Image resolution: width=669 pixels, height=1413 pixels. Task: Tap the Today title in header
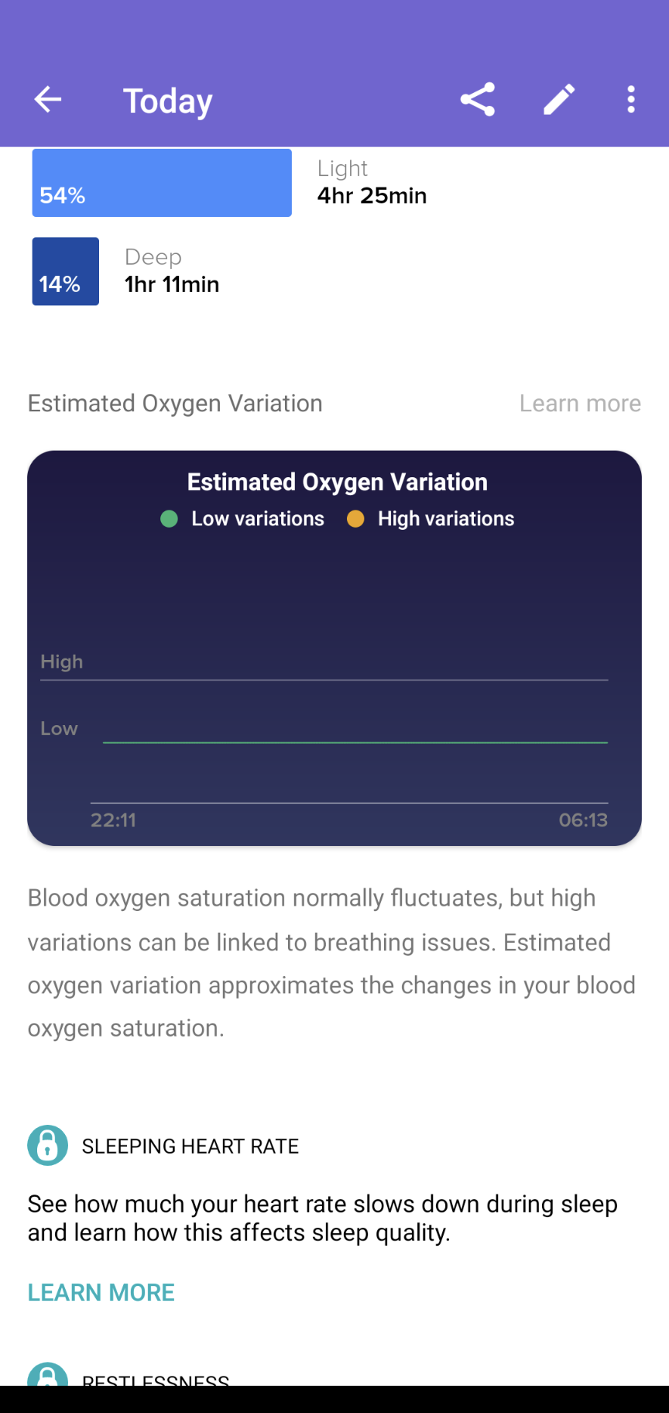pos(167,101)
